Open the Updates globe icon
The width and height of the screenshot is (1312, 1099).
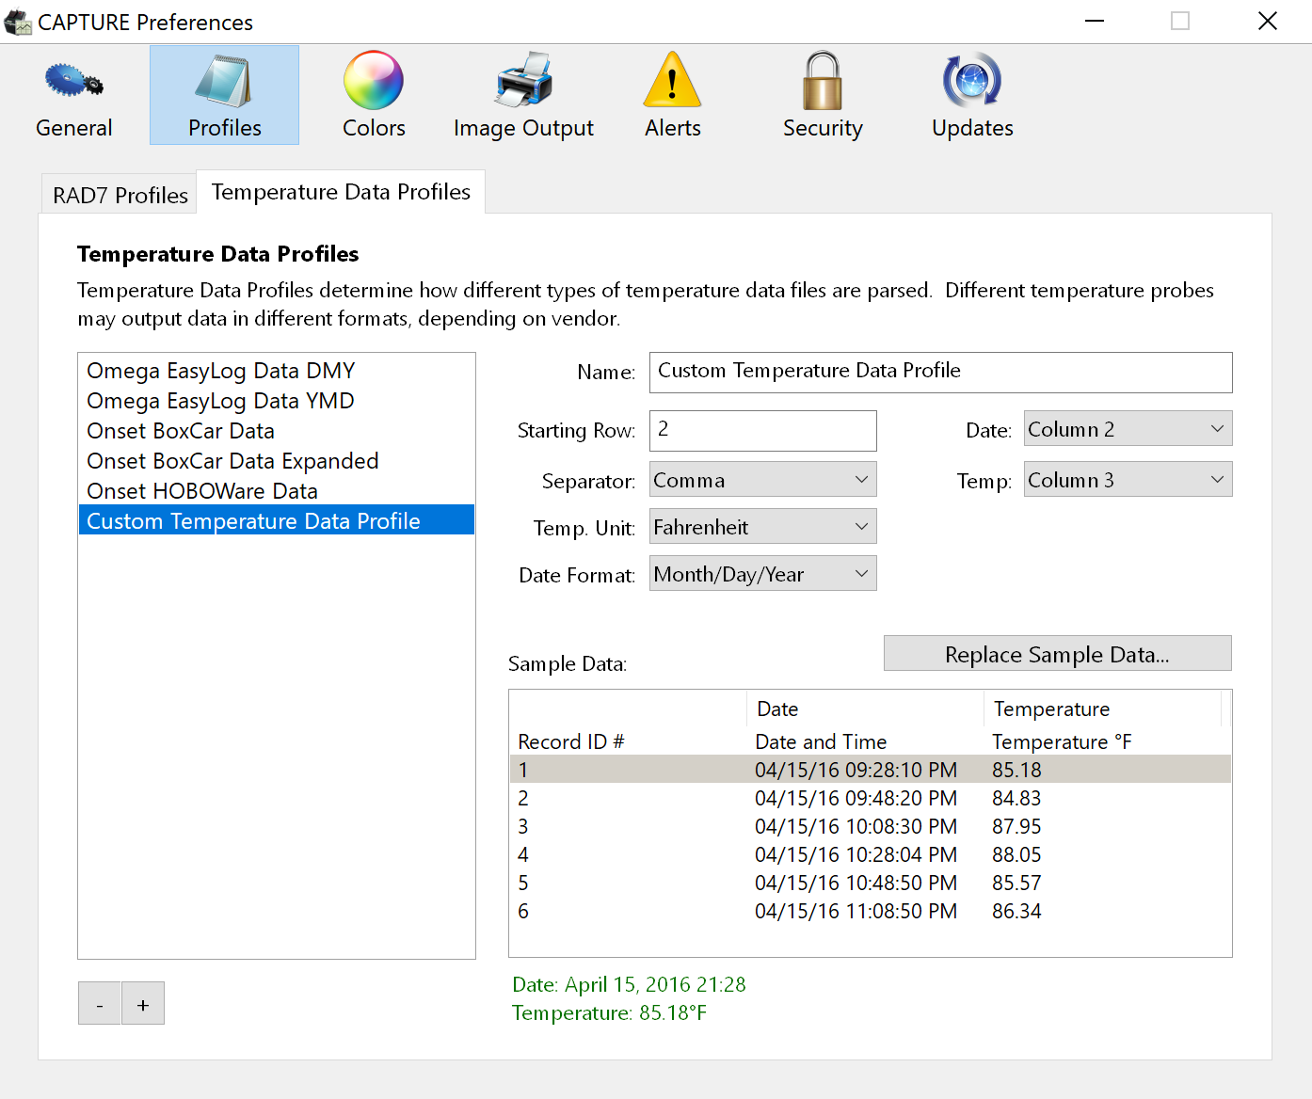[972, 81]
